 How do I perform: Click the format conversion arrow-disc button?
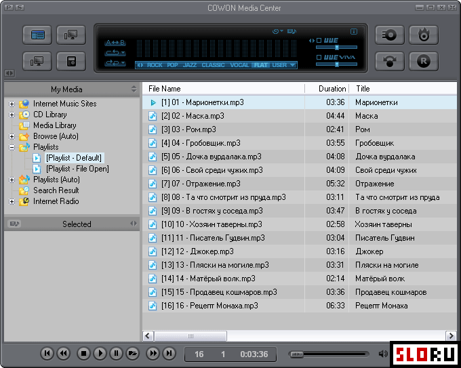(x=390, y=62)
